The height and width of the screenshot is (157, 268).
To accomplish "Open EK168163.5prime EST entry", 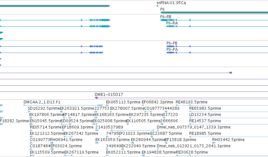I will pyautogui.click(x=111, y=115).
